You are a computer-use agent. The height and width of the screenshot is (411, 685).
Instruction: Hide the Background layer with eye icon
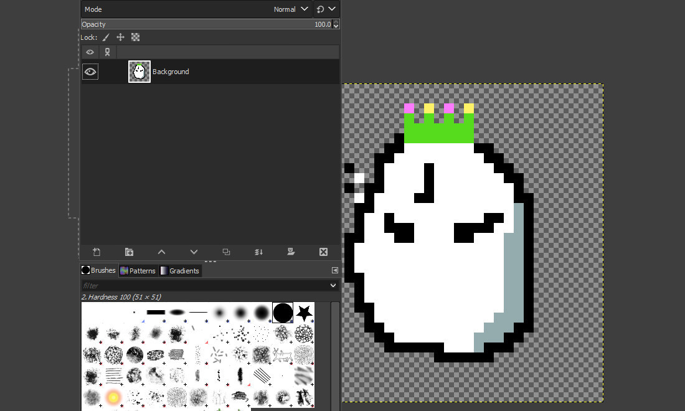tap(90, 72)
